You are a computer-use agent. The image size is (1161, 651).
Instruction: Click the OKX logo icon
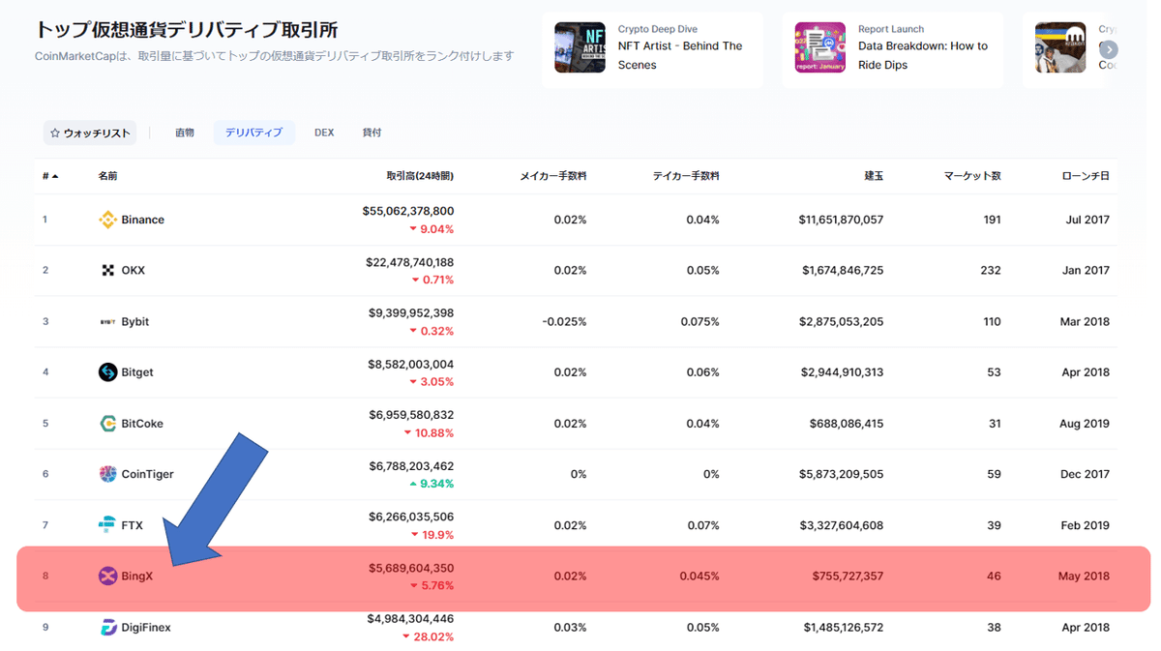click(108, 270)
